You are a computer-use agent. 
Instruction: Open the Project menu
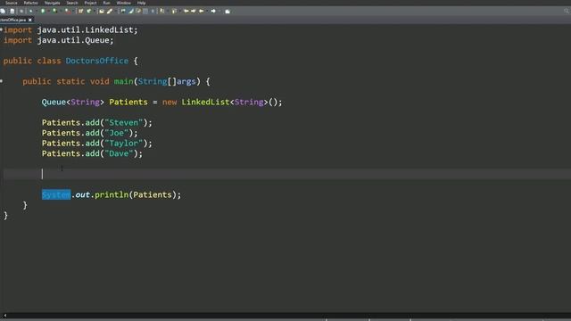point(90,3)
